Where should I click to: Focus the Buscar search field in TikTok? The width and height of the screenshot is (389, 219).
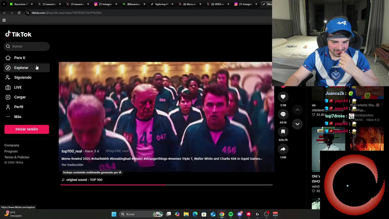coord(27,46)
